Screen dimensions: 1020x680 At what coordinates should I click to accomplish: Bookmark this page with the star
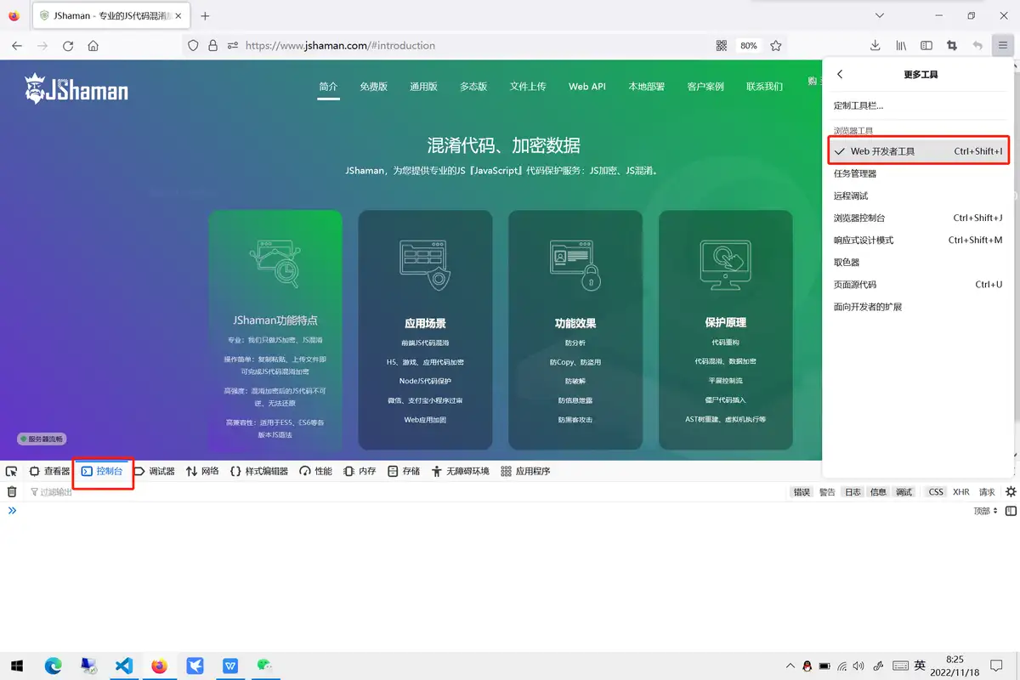tap(775, 46)
